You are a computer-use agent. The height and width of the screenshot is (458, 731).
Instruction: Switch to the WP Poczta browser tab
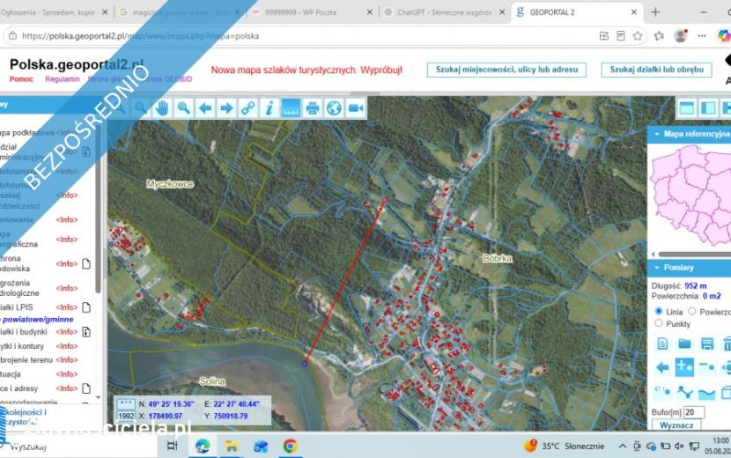[313, 12]
